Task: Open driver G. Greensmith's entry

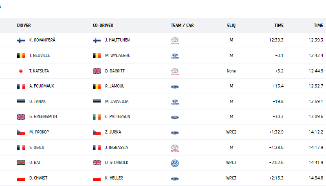Action: pyautogui.click(x=43, y=116)
